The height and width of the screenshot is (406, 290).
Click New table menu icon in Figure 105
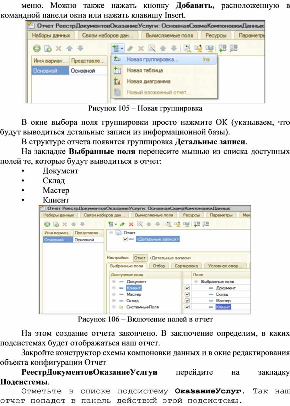[x=117, y=70]
